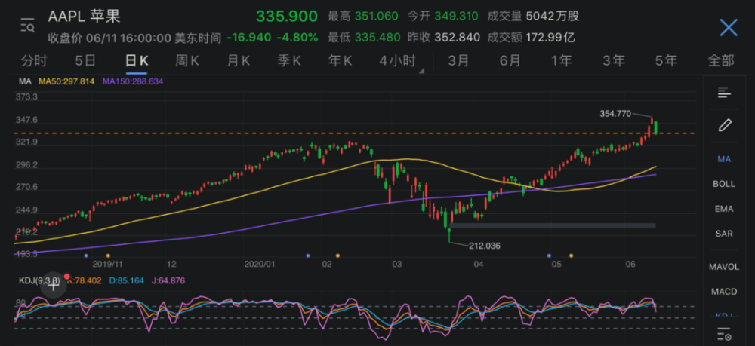Select the pencil drawing tool

725,125
